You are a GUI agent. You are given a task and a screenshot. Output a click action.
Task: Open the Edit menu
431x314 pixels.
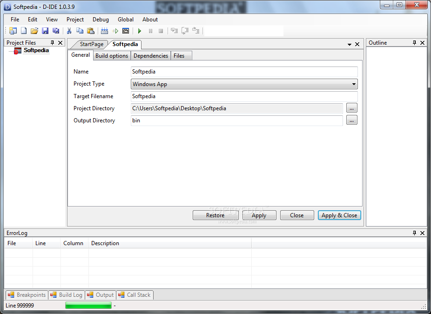[x=33, y=20]
